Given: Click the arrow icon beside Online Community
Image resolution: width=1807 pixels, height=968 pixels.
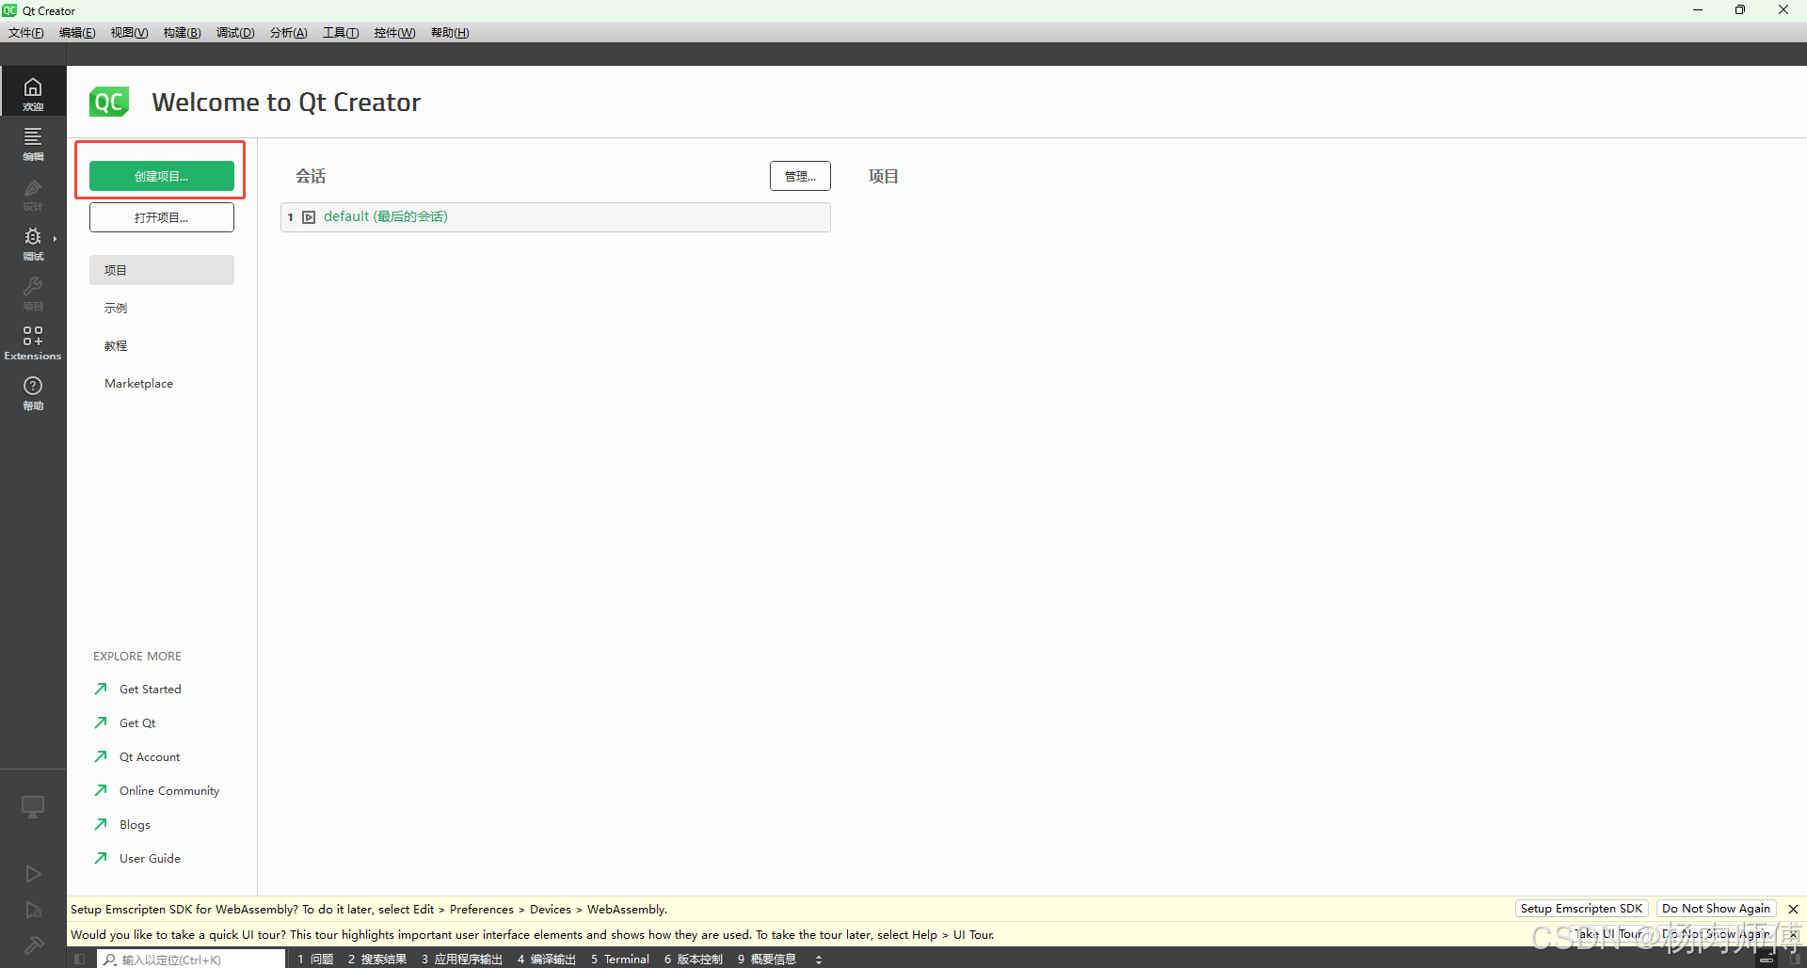Looking at the screenshot, I should click(101, 790).
